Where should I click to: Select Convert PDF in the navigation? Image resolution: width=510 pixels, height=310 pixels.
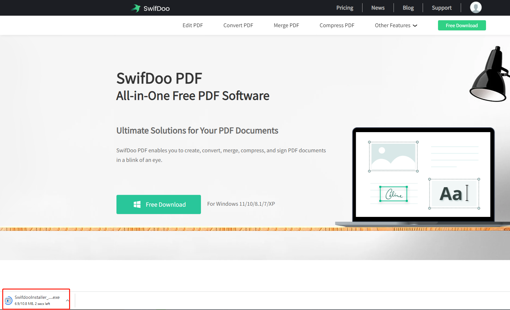tap(238, 25)
